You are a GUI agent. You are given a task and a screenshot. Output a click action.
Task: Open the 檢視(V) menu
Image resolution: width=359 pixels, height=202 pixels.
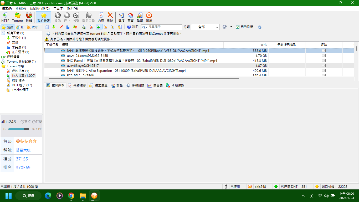[x=21, y=9]
